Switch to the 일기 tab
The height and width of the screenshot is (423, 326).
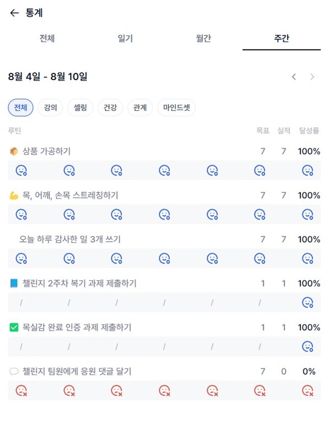(x=125, y=38)
